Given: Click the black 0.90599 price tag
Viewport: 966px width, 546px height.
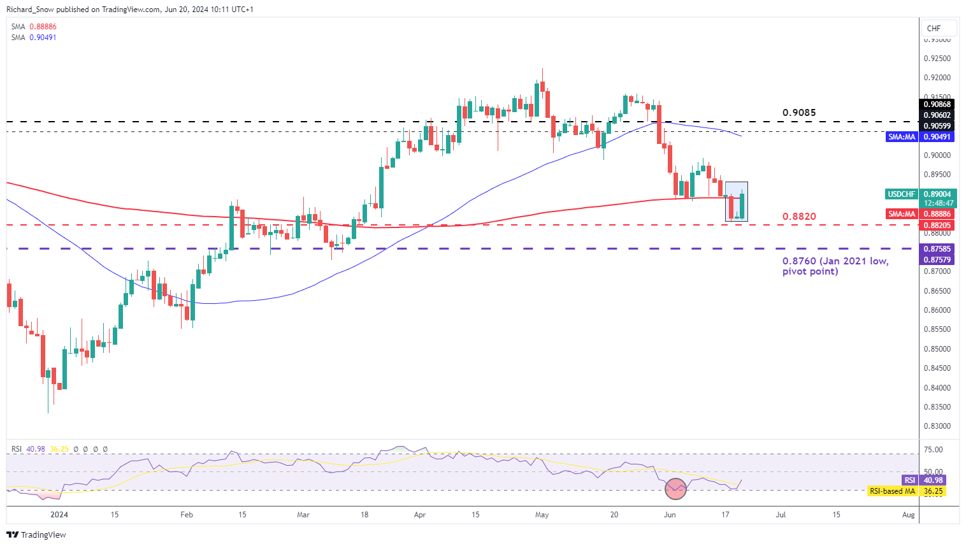Looking at the screenshot, I should pyautogui.click(x=938, y=126).
